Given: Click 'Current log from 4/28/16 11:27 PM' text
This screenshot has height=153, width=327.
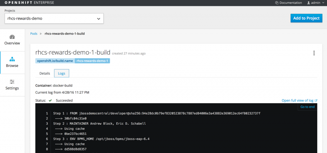Looking at the screenshot, I should (62, 92).
